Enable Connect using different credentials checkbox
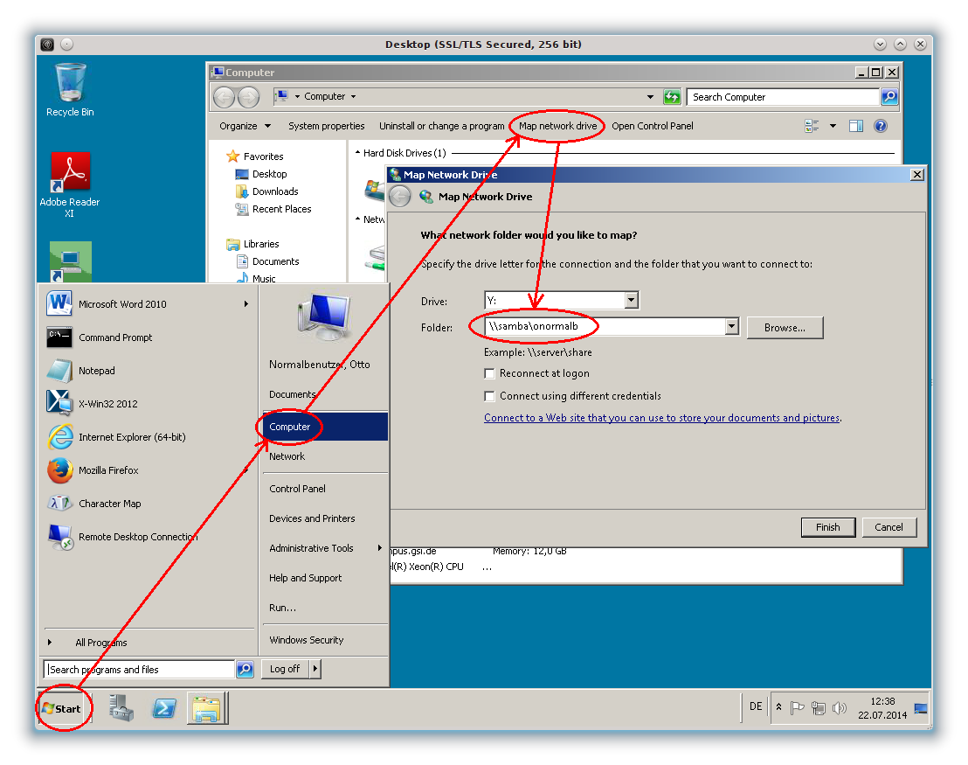This screenshot has height=765, width=968. [489, 396]
